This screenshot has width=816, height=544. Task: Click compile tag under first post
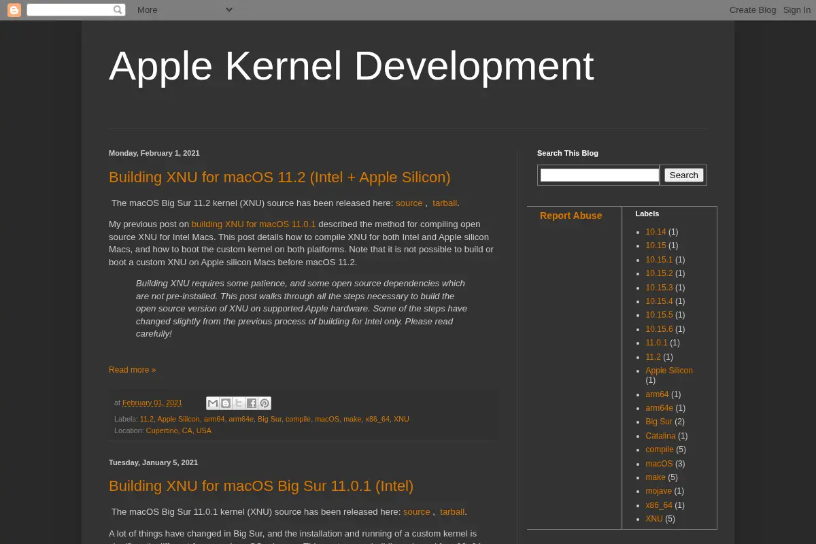(298, 419)
